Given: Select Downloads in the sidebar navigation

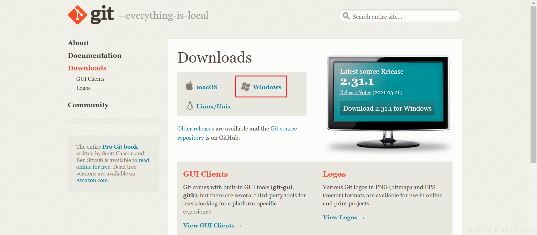Looking at the screenshot, I should [87, 68].
